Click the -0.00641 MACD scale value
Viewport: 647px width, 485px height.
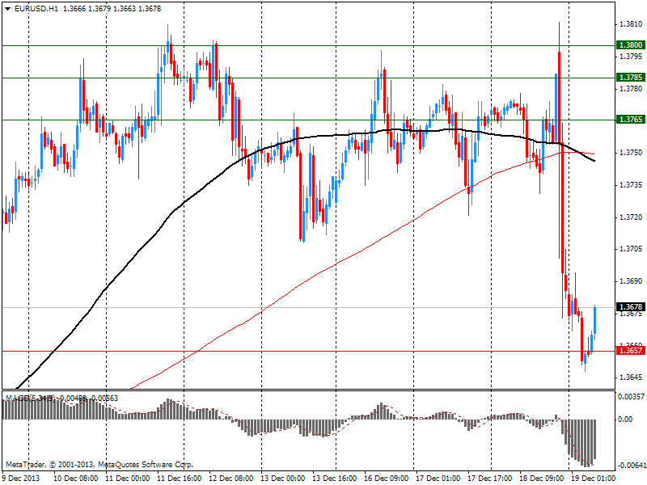tap(631, 465)
